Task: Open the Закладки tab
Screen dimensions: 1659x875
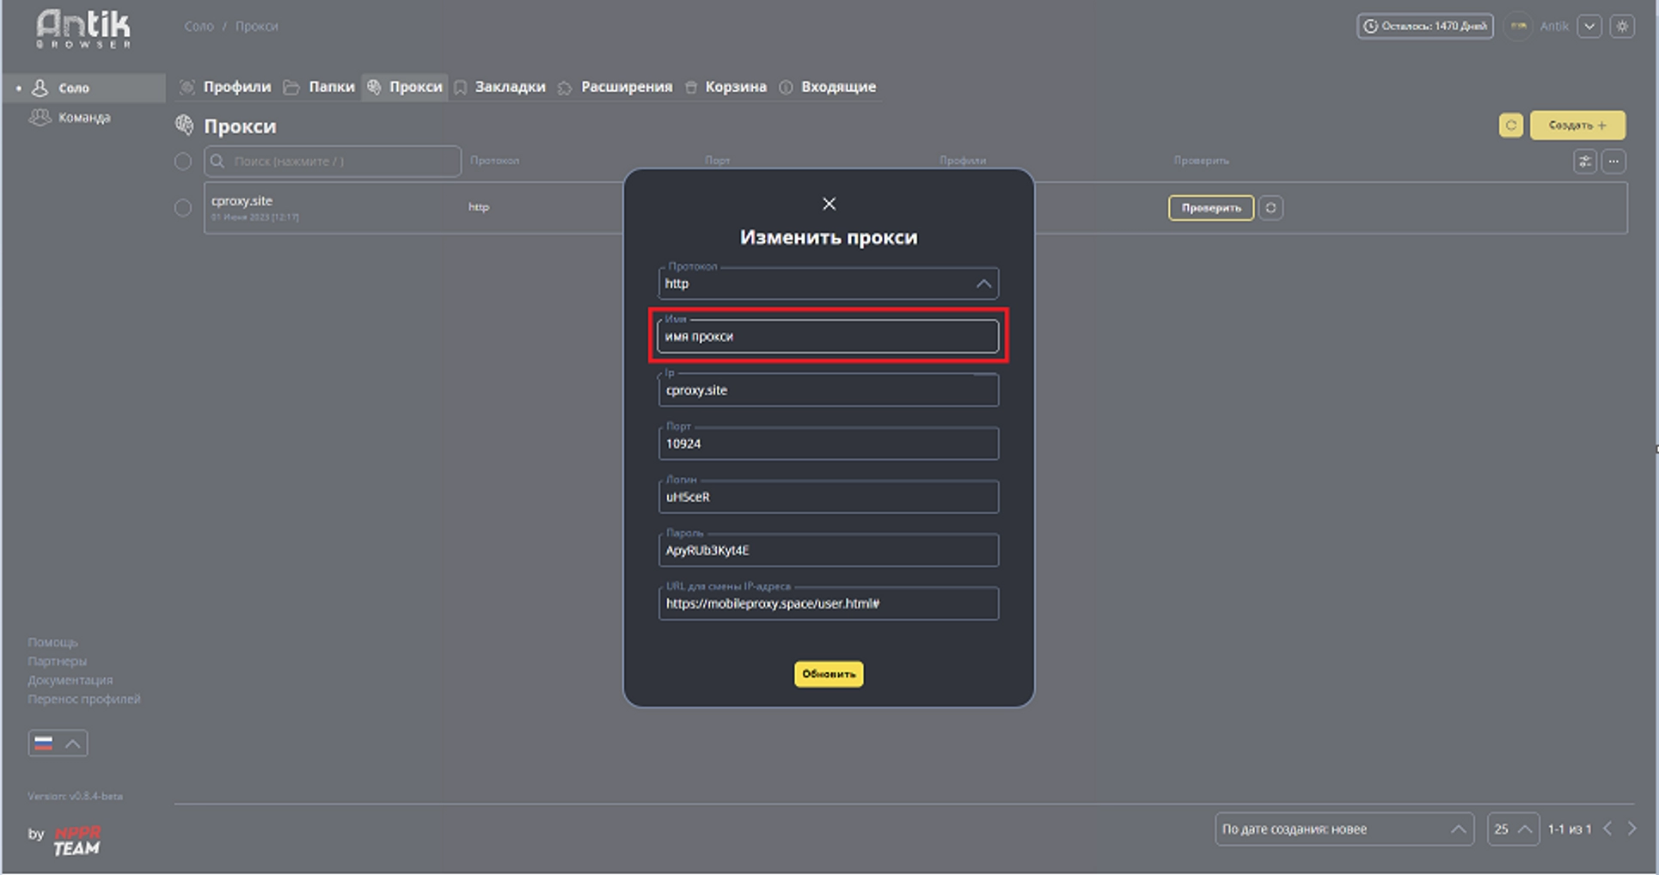Action: coord(500,87)
